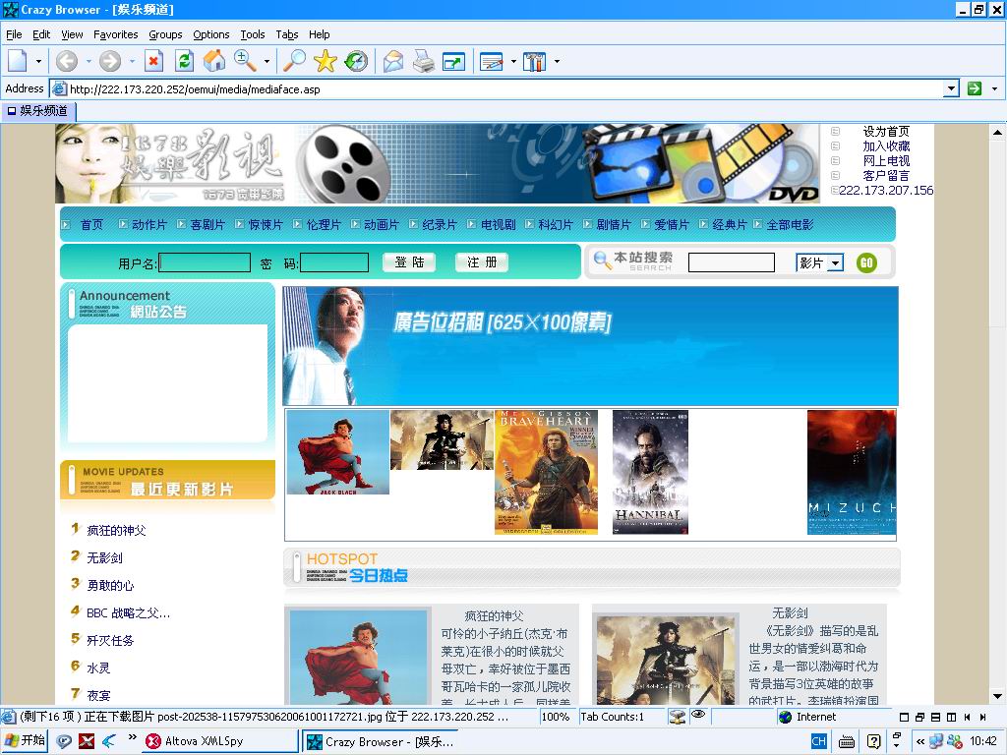Image resolution: width=1007 pixels, height=755 pixels.
Task: Click the 密码 password input field
Action: [x=334, y=262]
